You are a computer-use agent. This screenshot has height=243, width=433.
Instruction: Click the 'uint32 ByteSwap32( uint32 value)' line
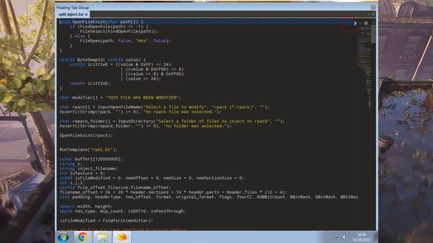pos(102,59)
